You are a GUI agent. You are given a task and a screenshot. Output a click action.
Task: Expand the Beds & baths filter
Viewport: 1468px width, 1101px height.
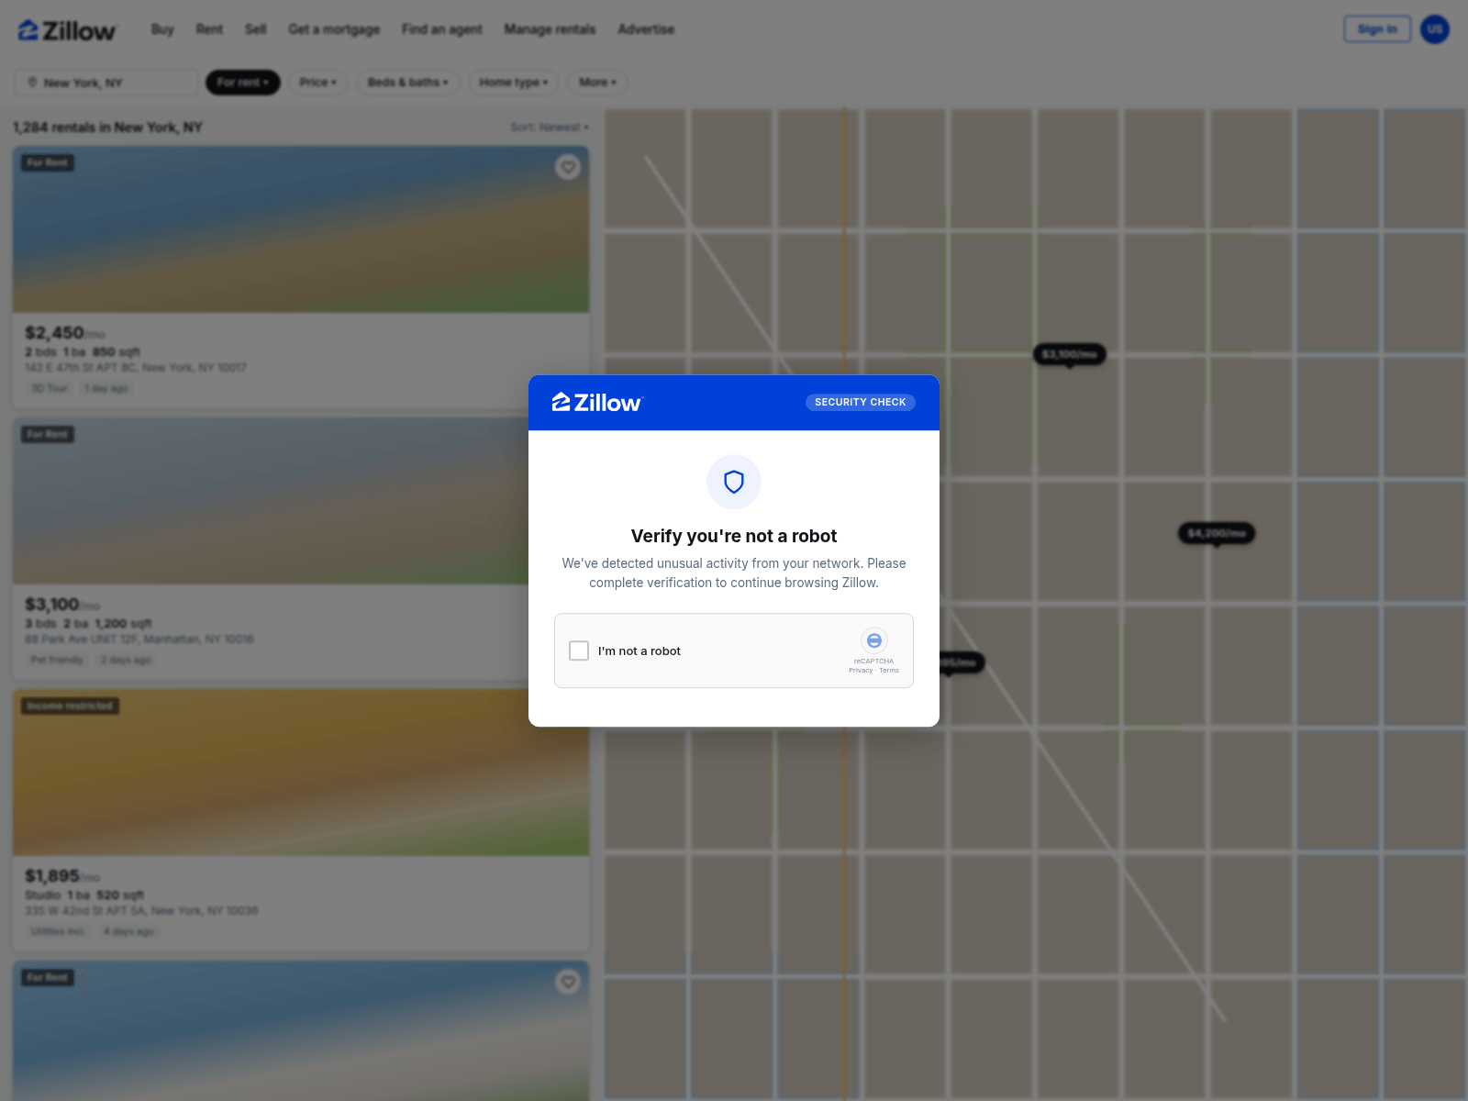(408, 83)
